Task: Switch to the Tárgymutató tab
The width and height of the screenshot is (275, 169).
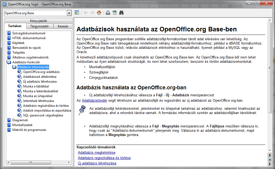Action: coord(39,26)
